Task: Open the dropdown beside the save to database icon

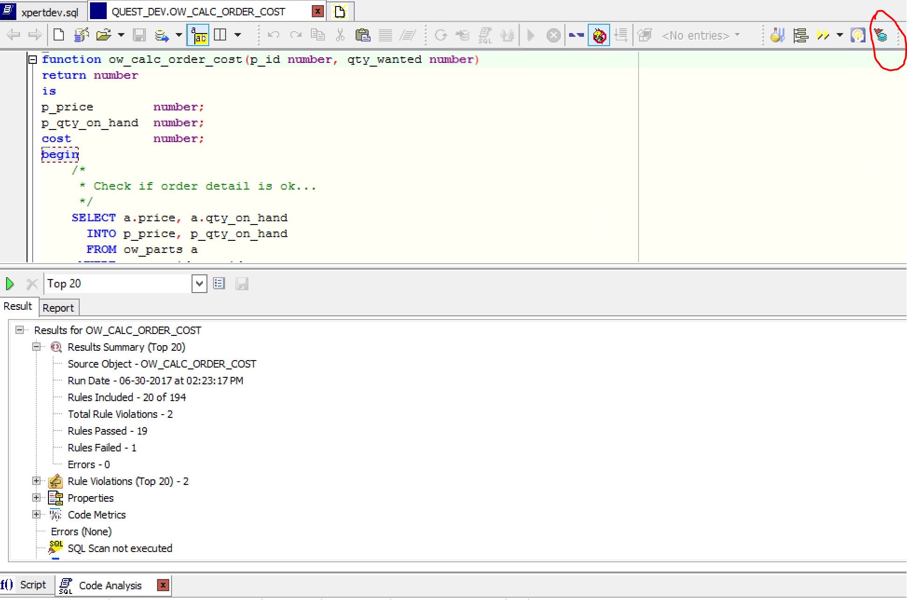Action: point(179,35)
